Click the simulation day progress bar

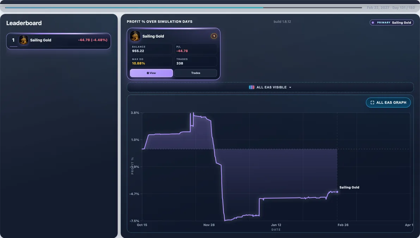pos(184,8)
